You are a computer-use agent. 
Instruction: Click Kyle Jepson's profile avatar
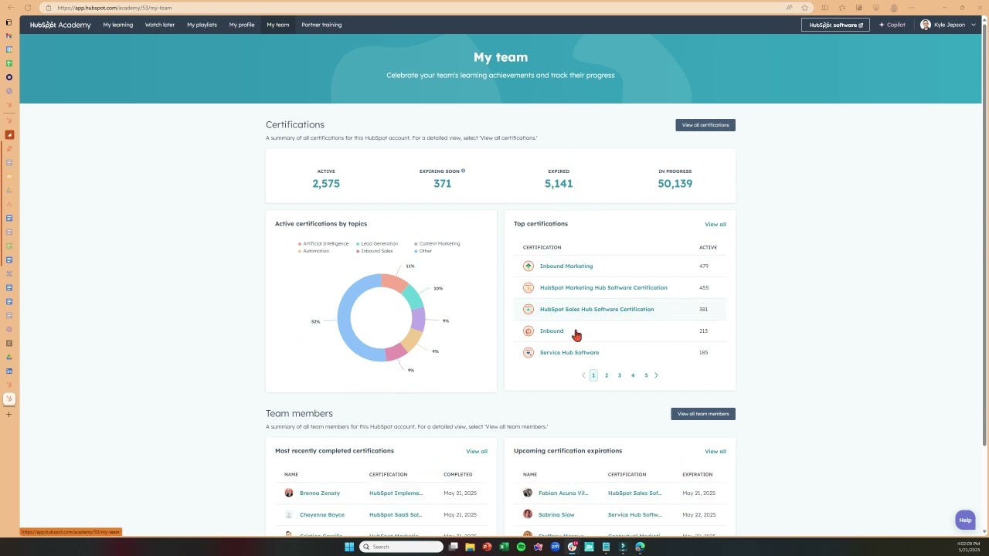point(925,25)
